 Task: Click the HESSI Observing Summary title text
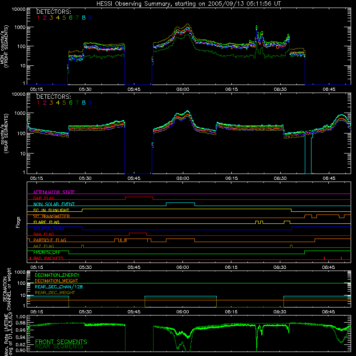pos(189,4)
